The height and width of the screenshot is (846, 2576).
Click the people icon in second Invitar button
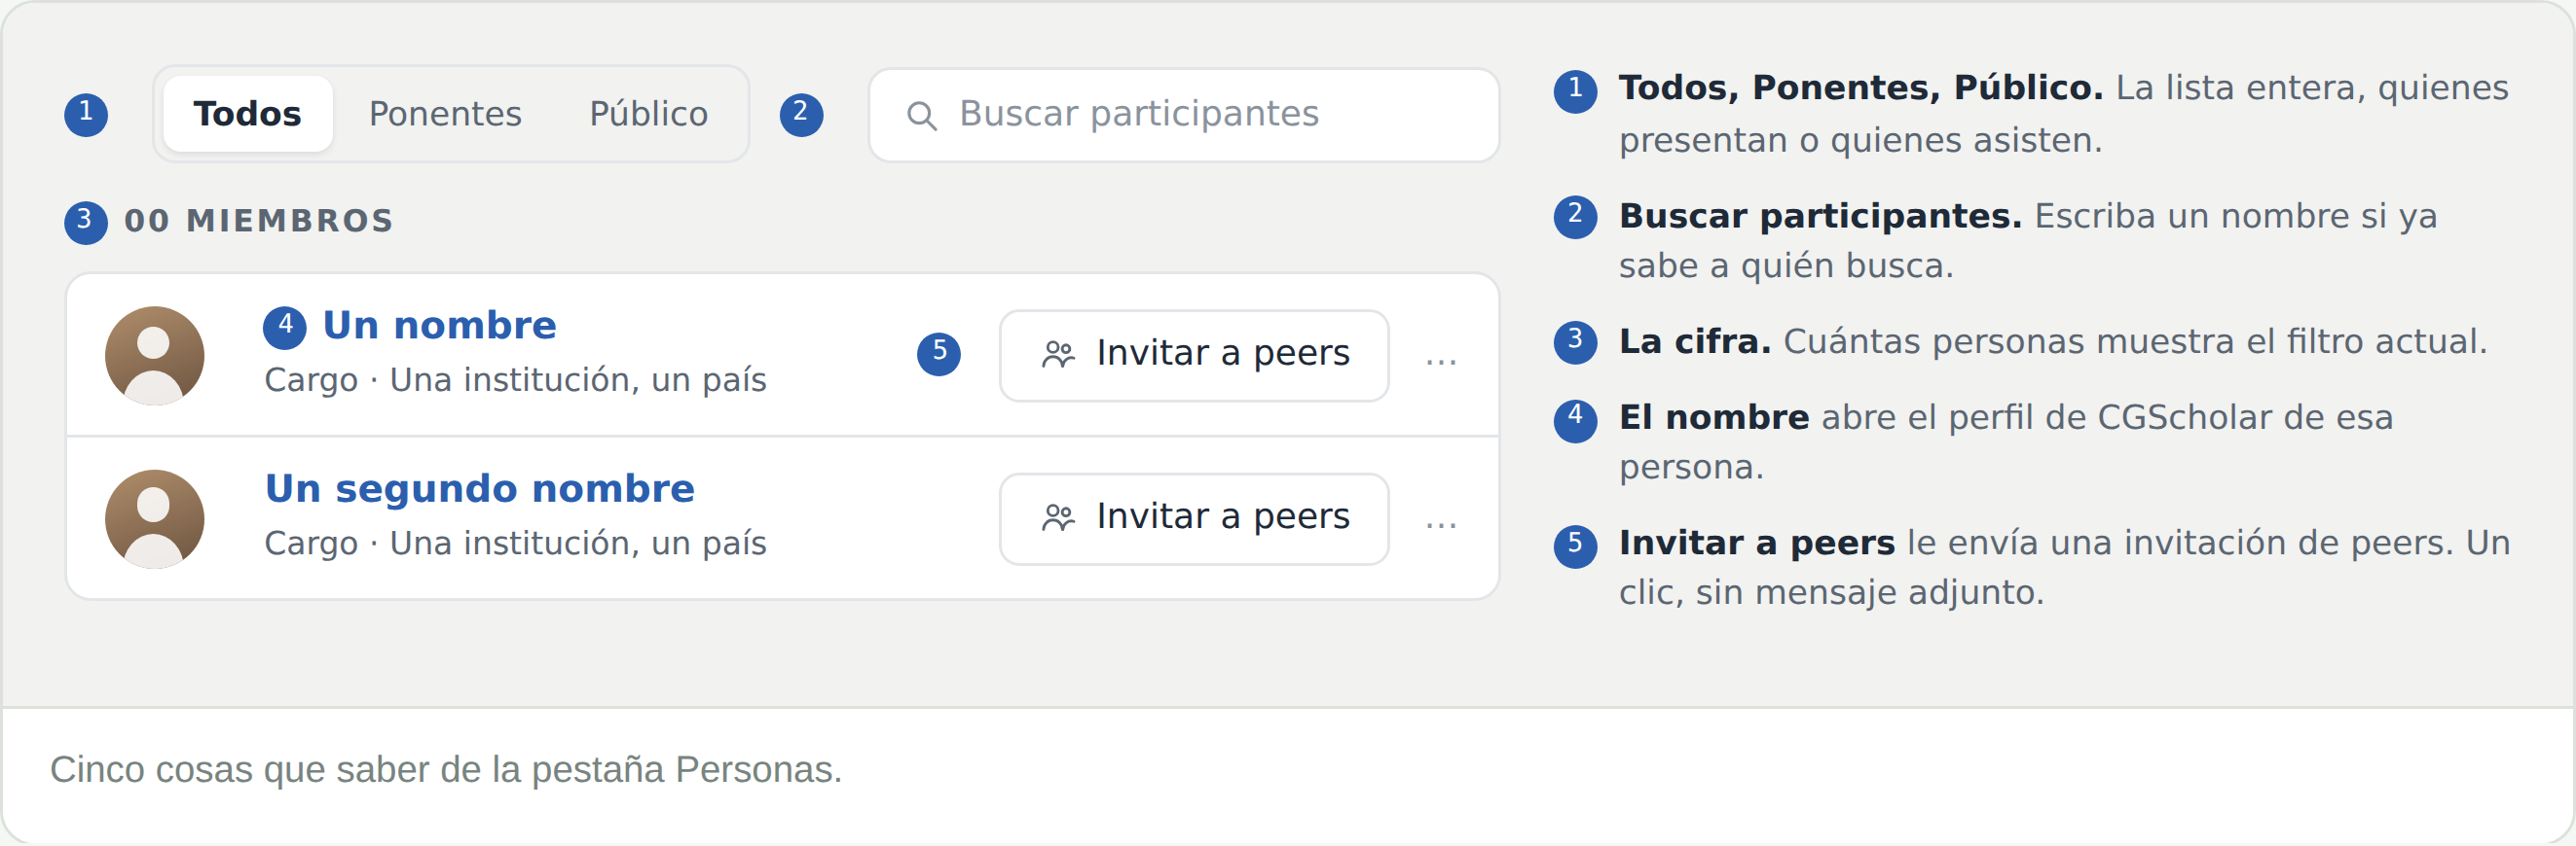(x=1058, y=518)
